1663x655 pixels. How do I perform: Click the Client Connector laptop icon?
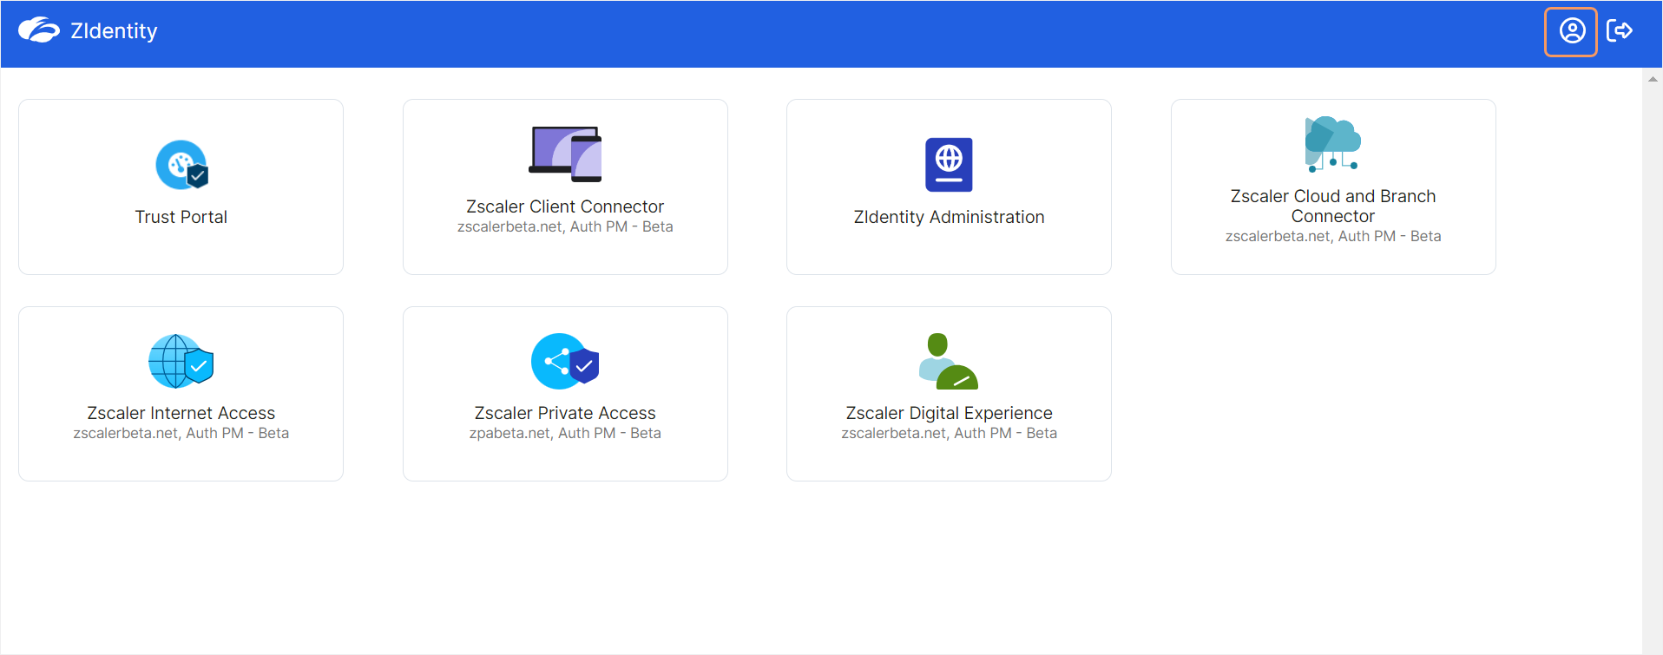pyautogui.click(x=565, y=154)
